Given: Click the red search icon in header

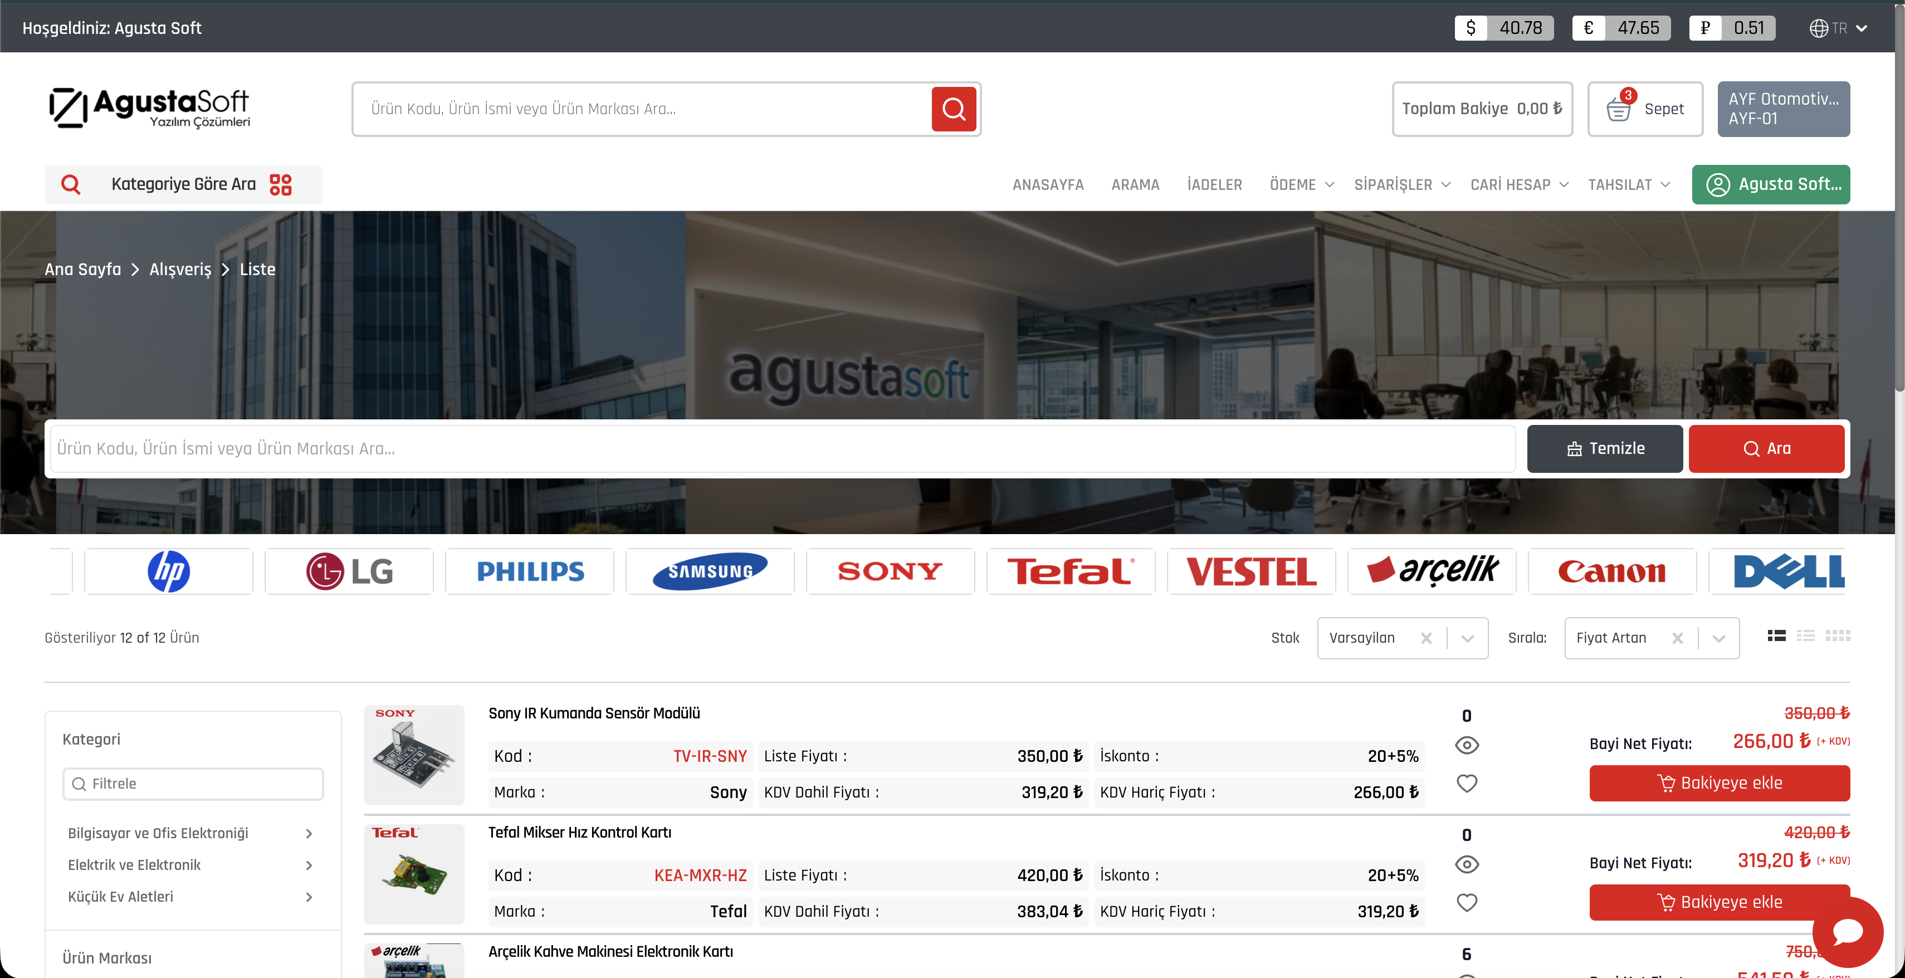Looking at the screenshot, I should coord(953,109).
